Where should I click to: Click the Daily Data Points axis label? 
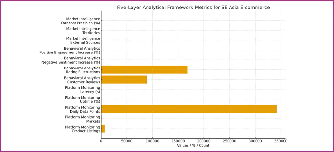82,109
